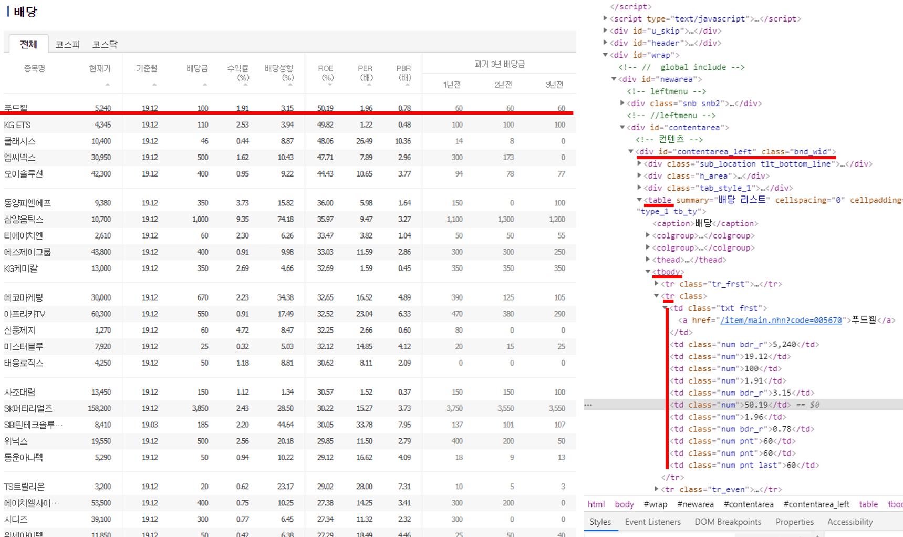Open the Properties tab

point(794,522)
